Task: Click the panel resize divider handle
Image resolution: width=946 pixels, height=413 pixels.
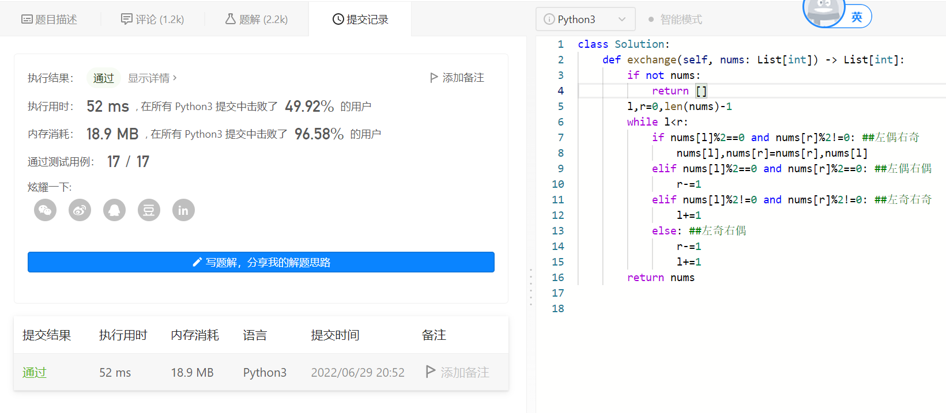Action: [531, 286]
